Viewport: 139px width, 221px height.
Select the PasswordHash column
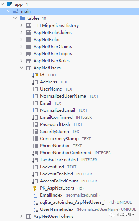[55, 124]
